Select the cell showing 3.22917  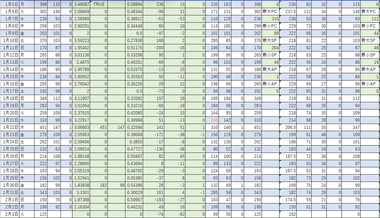(81, 120)
